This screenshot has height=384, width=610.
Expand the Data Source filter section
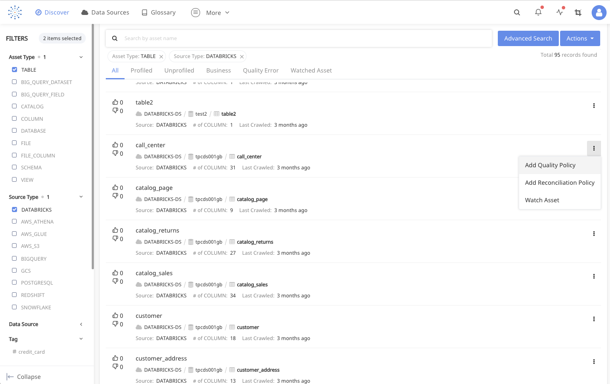pos(81,324)
